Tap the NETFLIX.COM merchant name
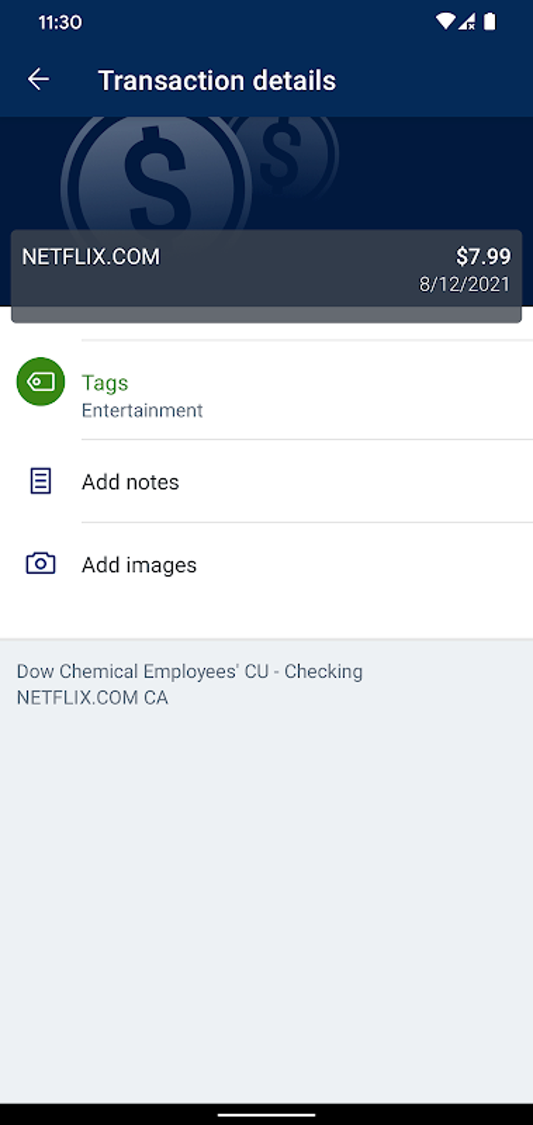The image size is (533, 1125). pos(91,257)
